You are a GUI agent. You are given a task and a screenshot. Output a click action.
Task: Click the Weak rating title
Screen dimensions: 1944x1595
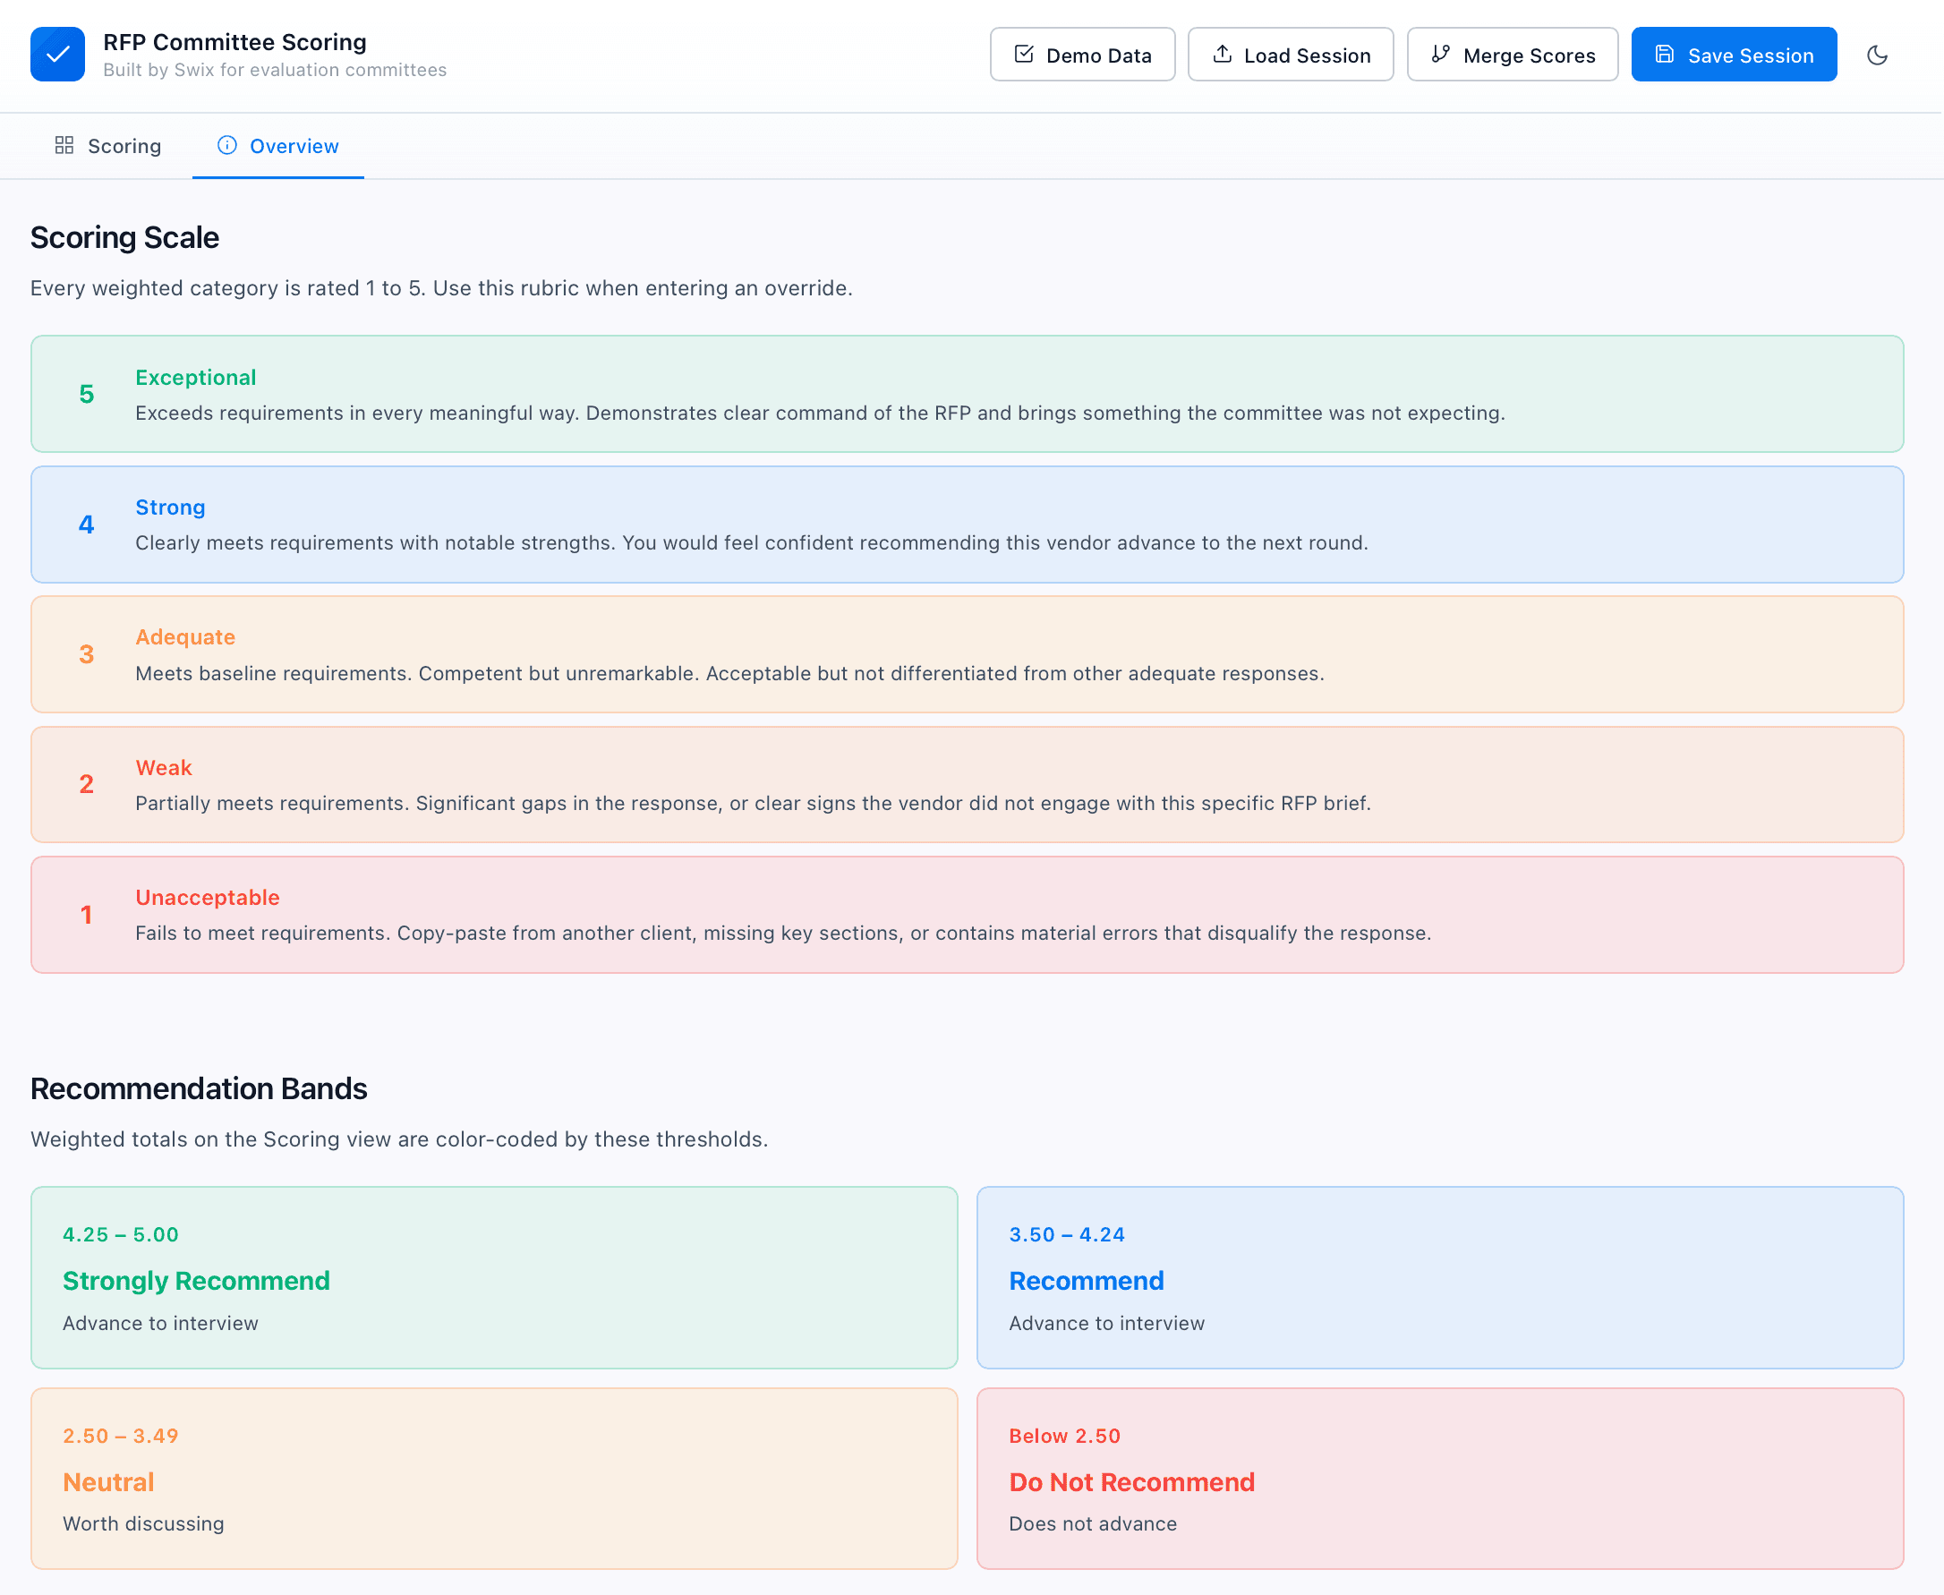coord(164,767)
